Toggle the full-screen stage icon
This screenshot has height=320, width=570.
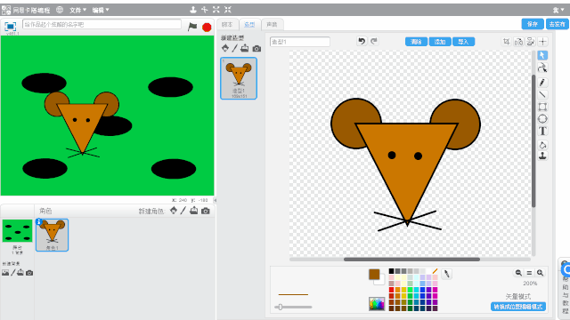tap(10, 27)
